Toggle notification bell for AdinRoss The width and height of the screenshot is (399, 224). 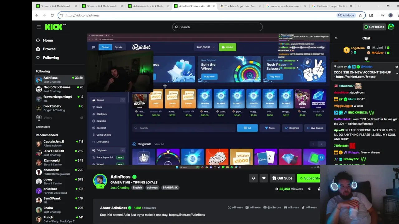(x=253, y=178)
